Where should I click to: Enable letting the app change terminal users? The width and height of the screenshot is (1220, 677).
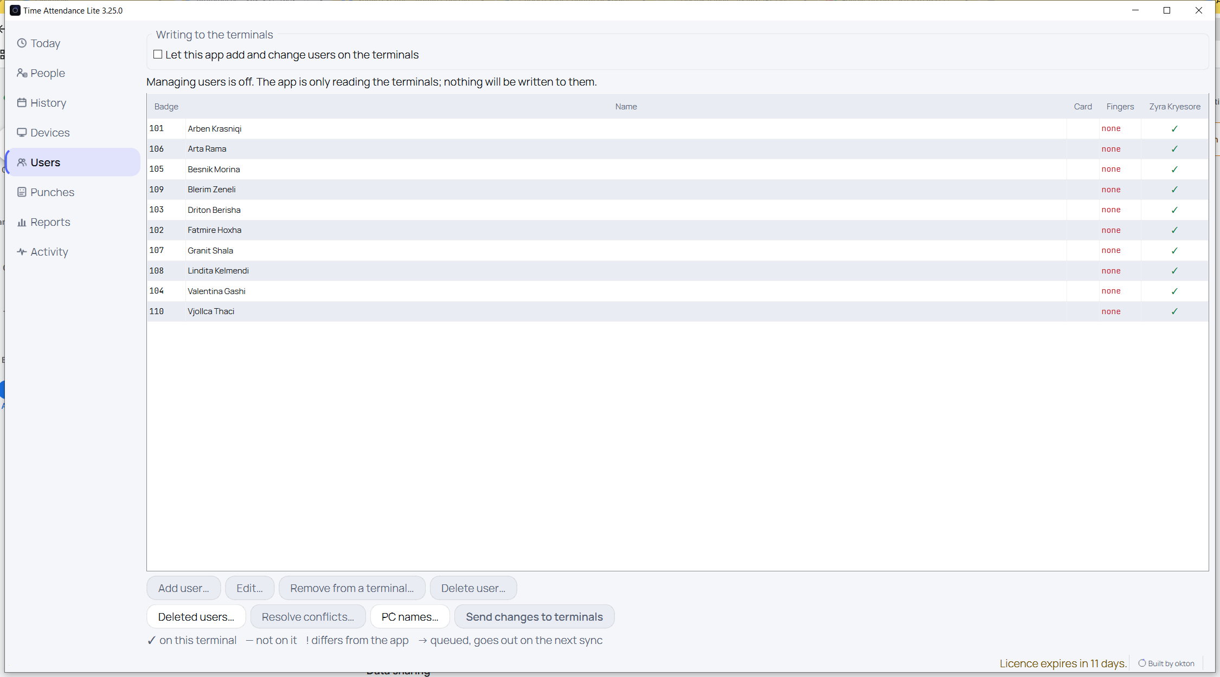[158, 54]
